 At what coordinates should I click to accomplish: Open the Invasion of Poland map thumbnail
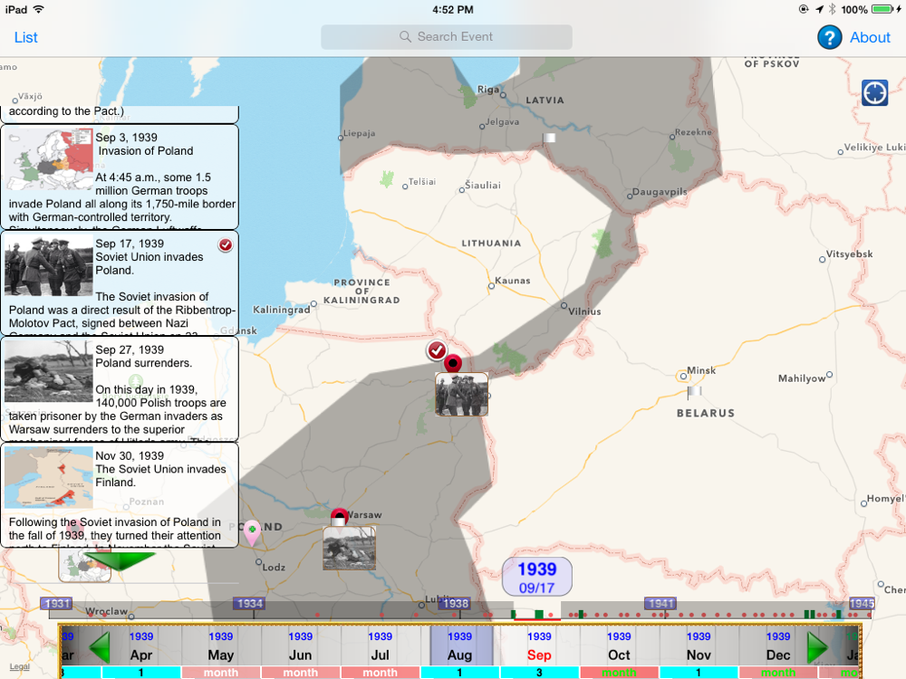[49, 159]
